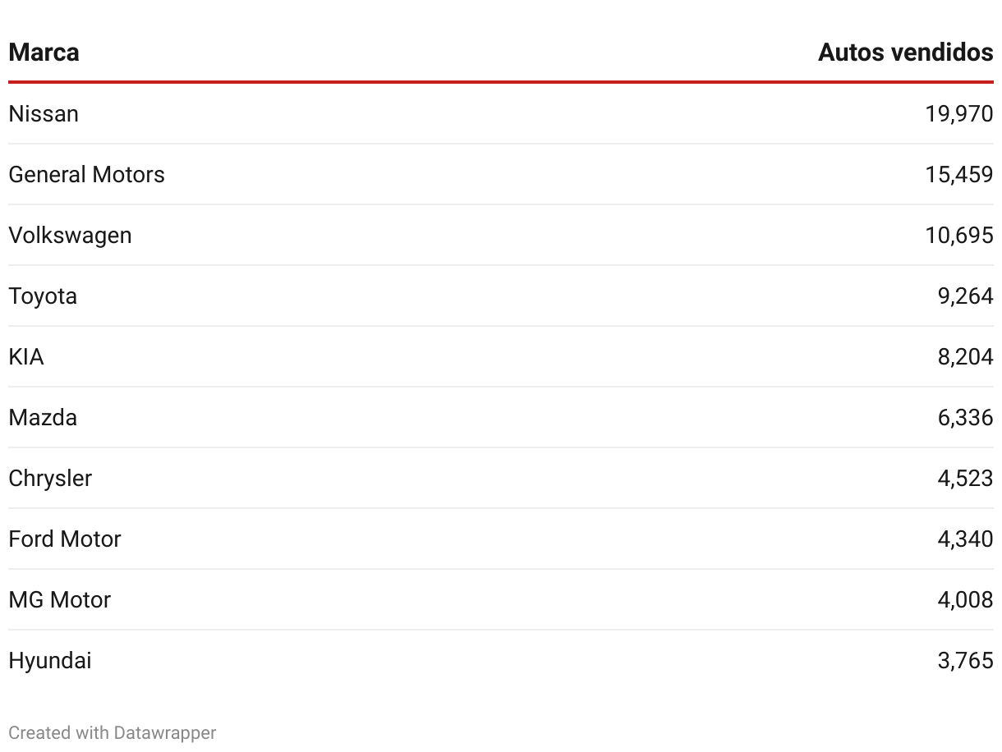Select the Hyundai brand cell
The width and height of the screenshot is (1002, 752).
50,661
